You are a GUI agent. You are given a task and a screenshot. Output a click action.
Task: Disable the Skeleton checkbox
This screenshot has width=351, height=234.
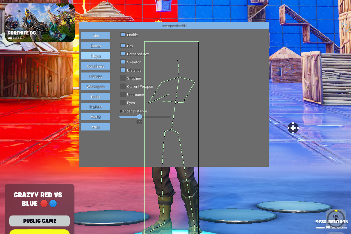coord(123,62)
